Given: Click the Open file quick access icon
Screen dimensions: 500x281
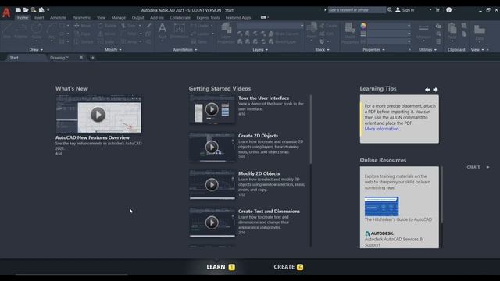Looking at the screenshot, I should click(26, 10).
